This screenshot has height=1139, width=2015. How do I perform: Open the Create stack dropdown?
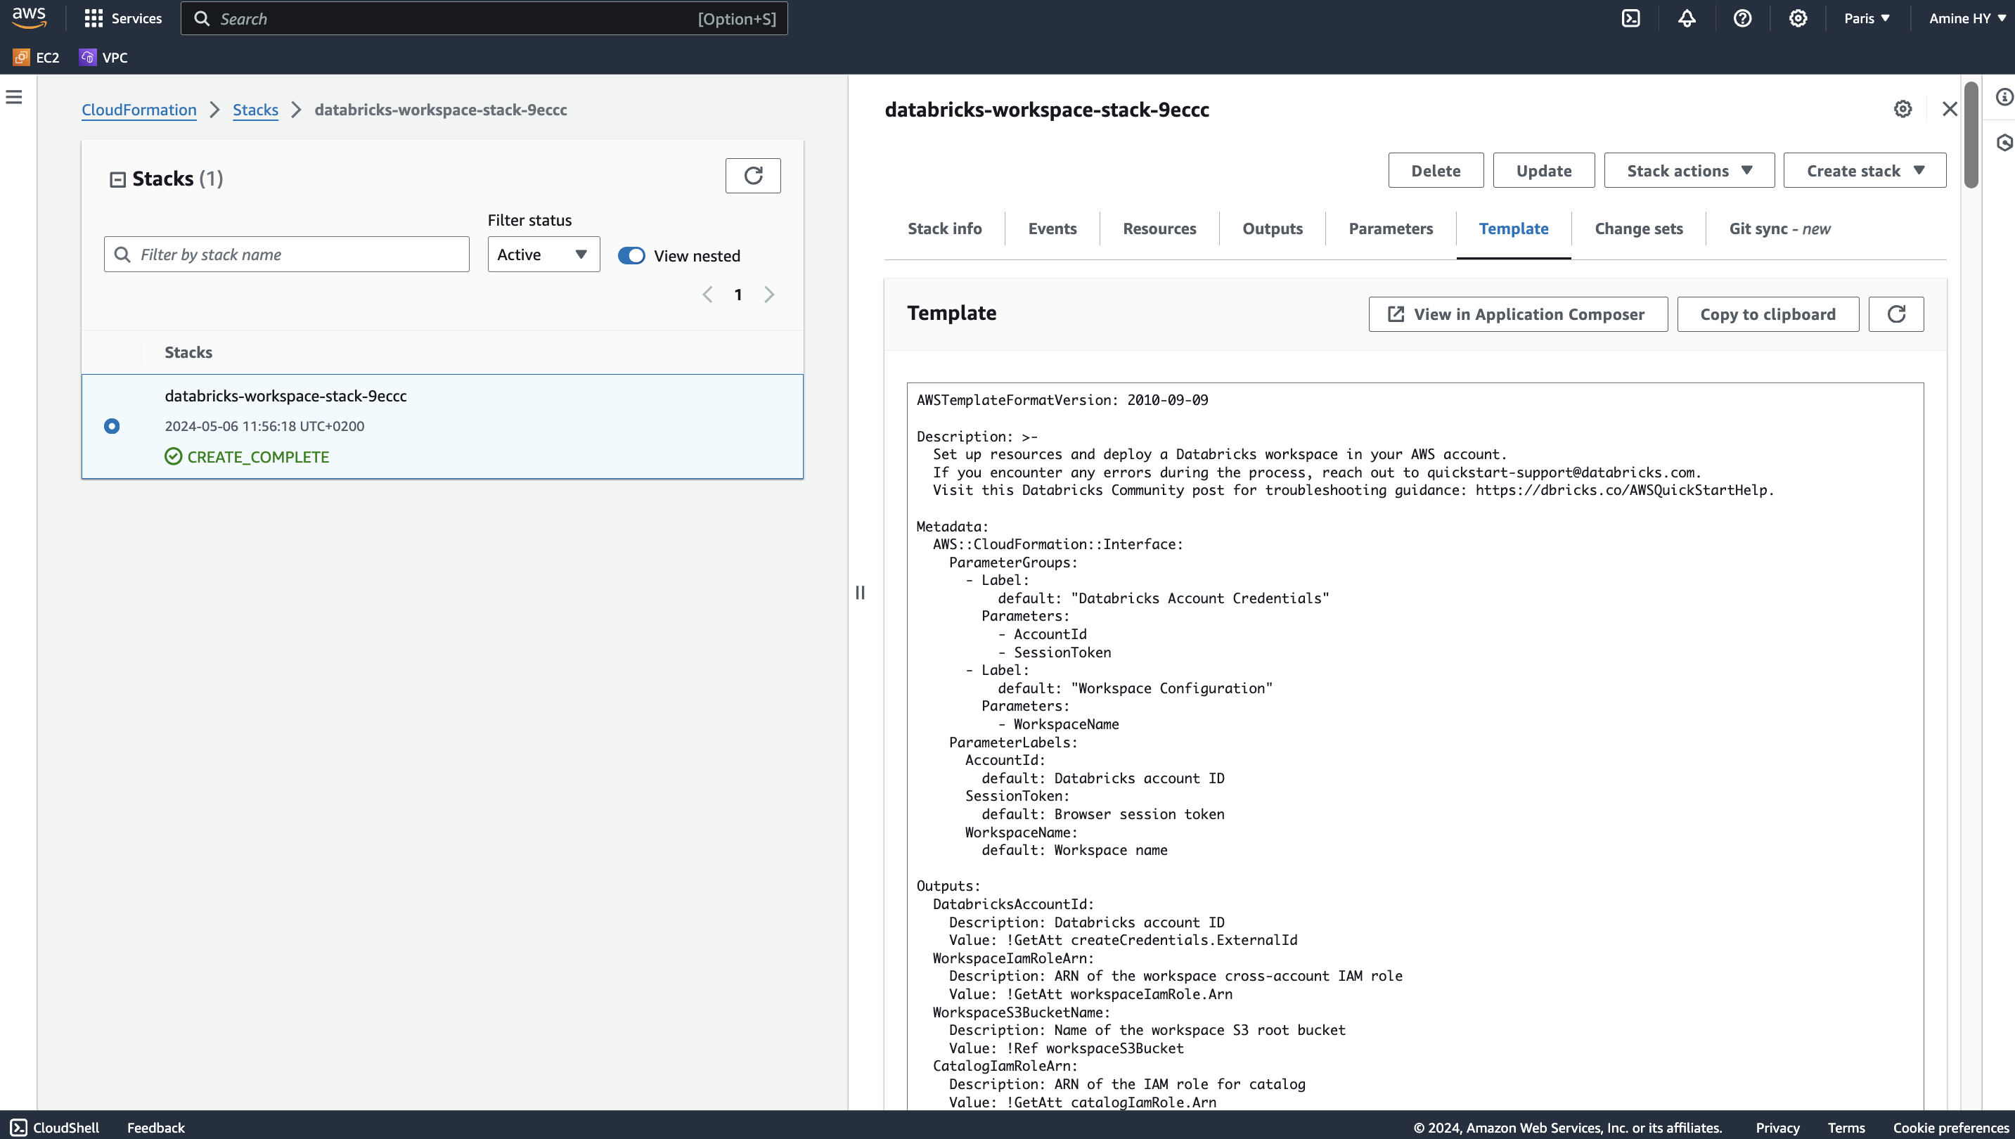coord(1865,171)
